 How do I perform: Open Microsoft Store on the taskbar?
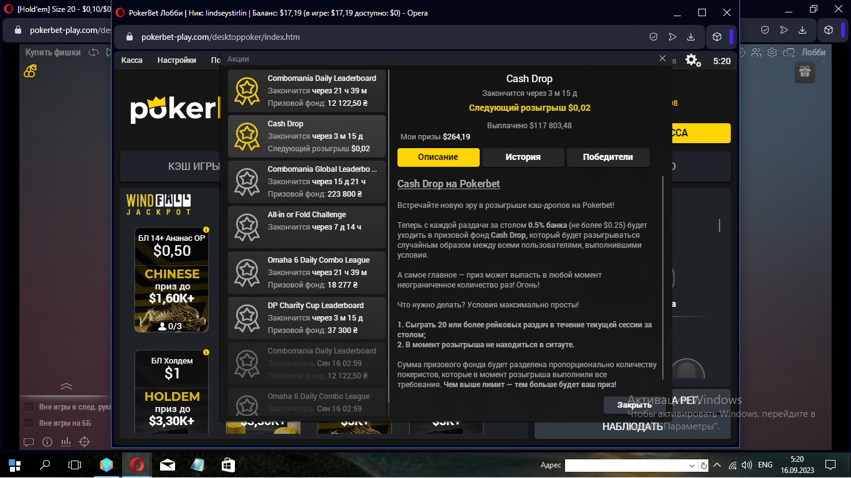click(228, 465)
